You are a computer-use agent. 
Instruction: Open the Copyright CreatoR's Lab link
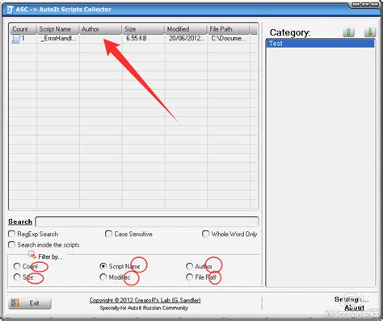pos(145,300)
